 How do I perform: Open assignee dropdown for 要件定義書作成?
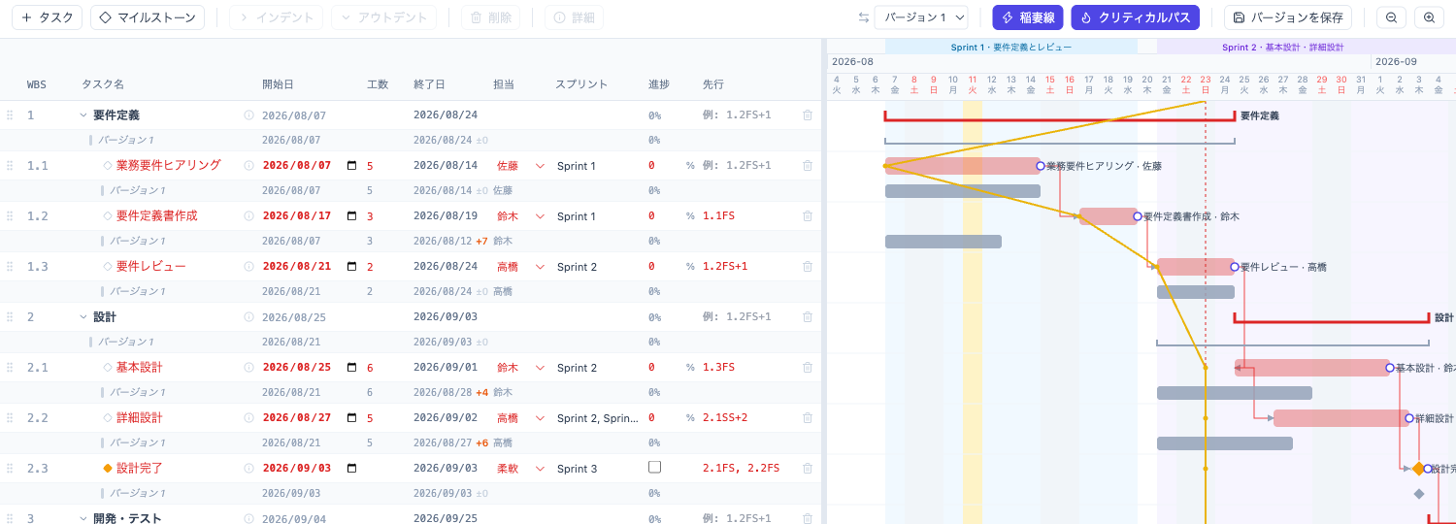[520, 216]
